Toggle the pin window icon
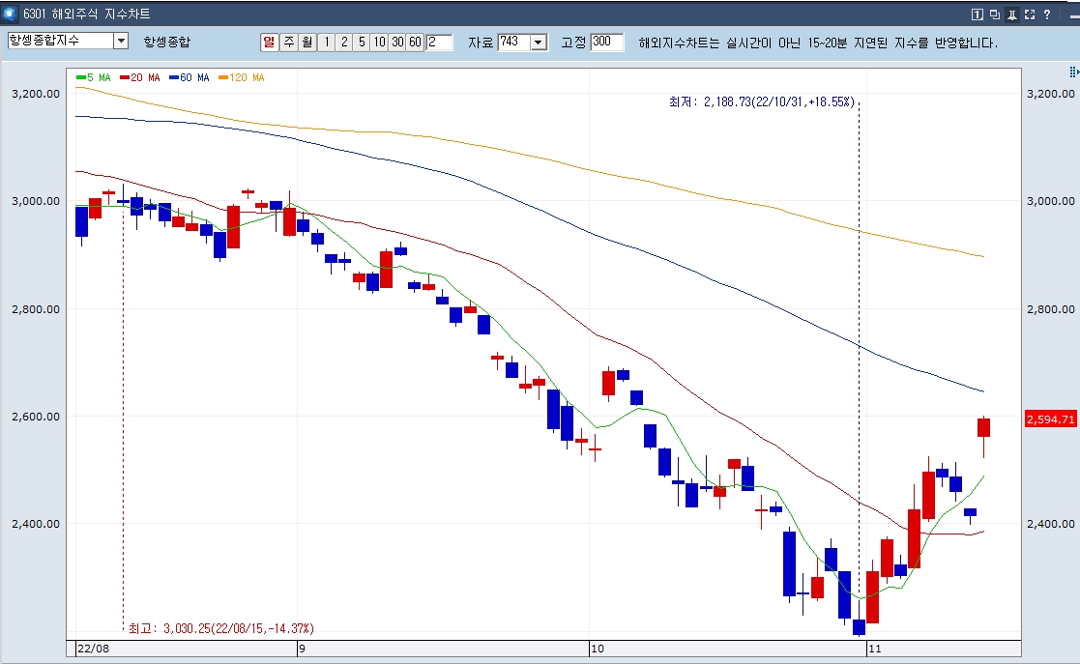This screenshot has width=1080, height=664. (1011, 14)
